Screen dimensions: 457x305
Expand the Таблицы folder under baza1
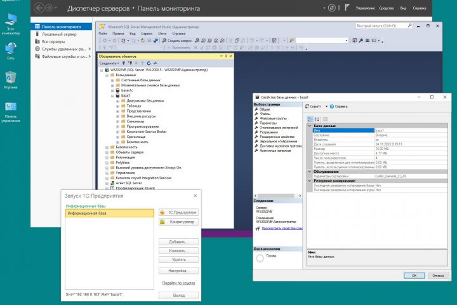[117, 106]
